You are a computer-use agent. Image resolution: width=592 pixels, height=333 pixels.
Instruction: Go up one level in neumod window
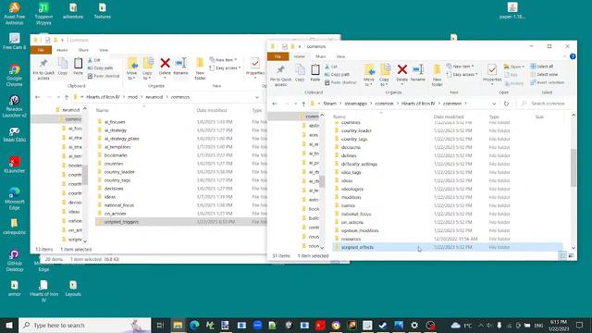pyautogui.click(x=67, y=97)
